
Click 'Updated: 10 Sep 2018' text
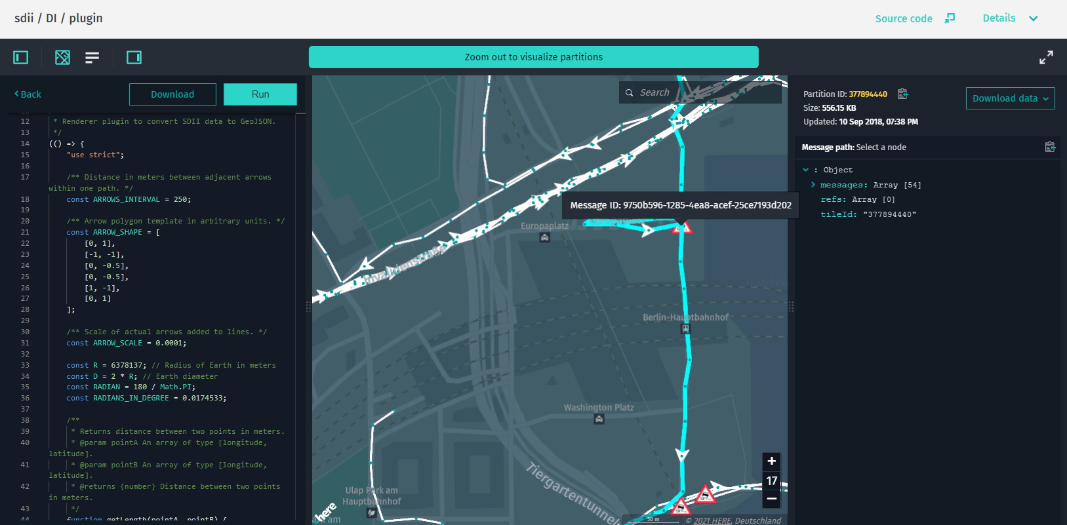(x=860, y=122)
